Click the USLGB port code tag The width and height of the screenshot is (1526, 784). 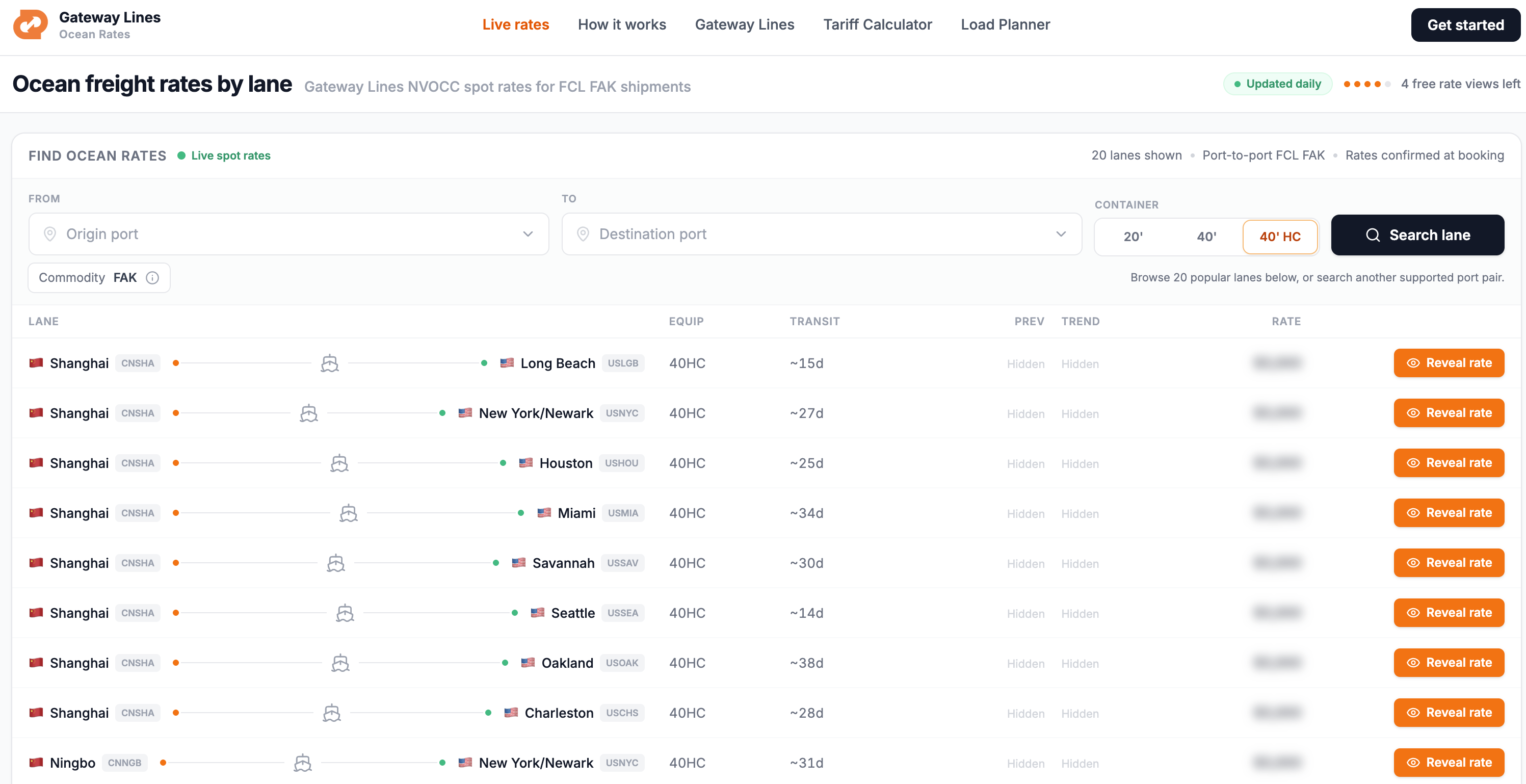[x=623, y=363]
